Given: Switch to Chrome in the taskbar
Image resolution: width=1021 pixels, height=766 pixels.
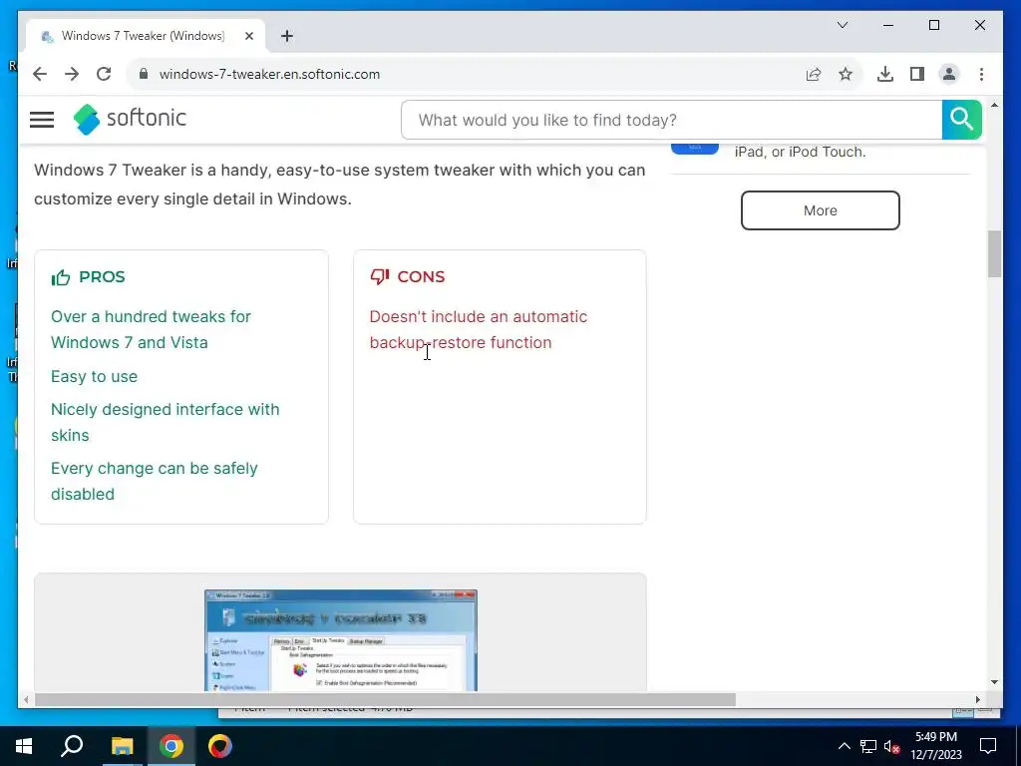Looking at the screenshot, I should (171, 746).
